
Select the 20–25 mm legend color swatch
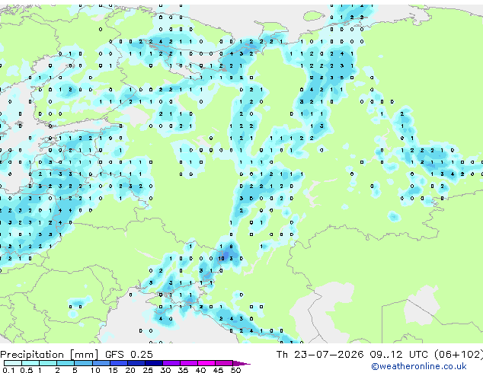(x=136, y=363)
